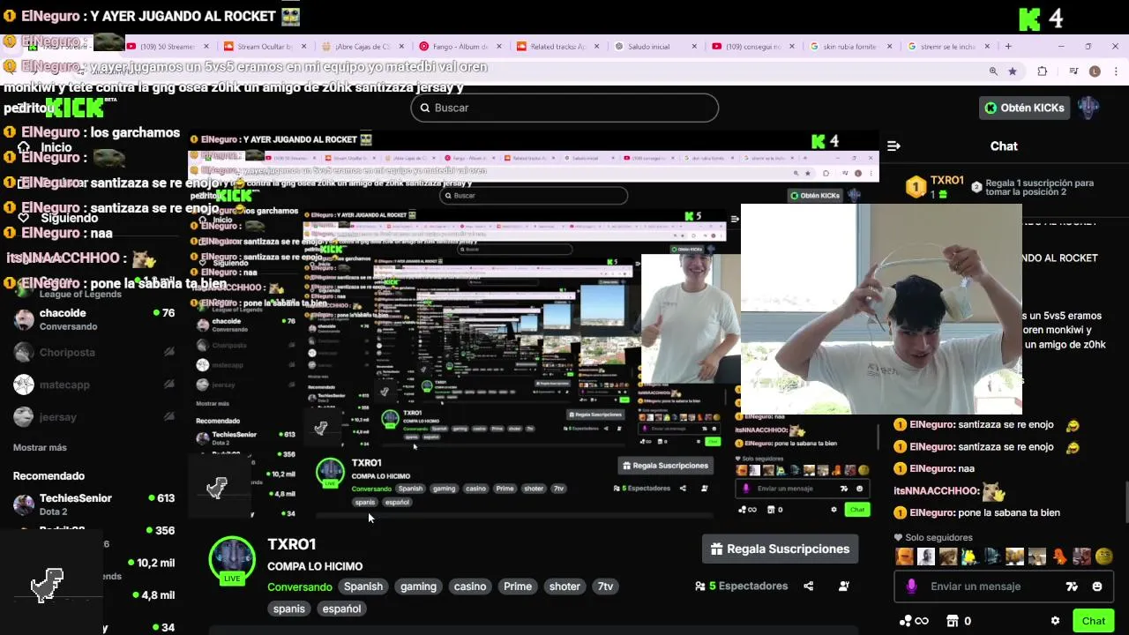This screenshot has height=635, width=1129.
Task: Click the gift icon on Regala Suscripciones
Action: [x=716, y=549]
